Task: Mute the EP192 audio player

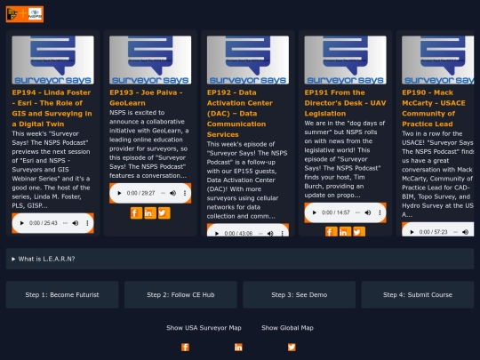Action: (x=270, y=233)
